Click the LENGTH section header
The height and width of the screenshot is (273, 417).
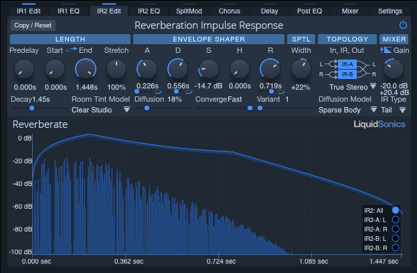click(x=70, y=39)
